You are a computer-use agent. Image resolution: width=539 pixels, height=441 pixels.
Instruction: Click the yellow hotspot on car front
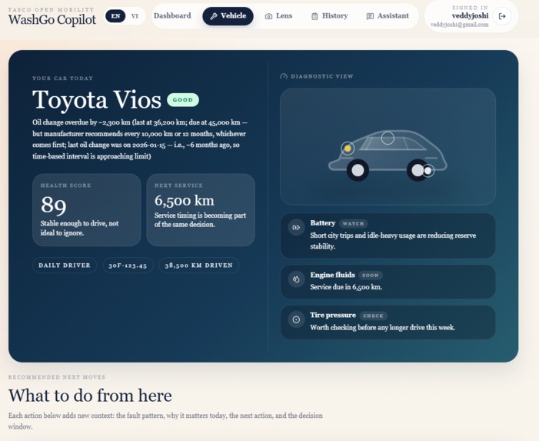pyautogui.click(x=348, y=149)
